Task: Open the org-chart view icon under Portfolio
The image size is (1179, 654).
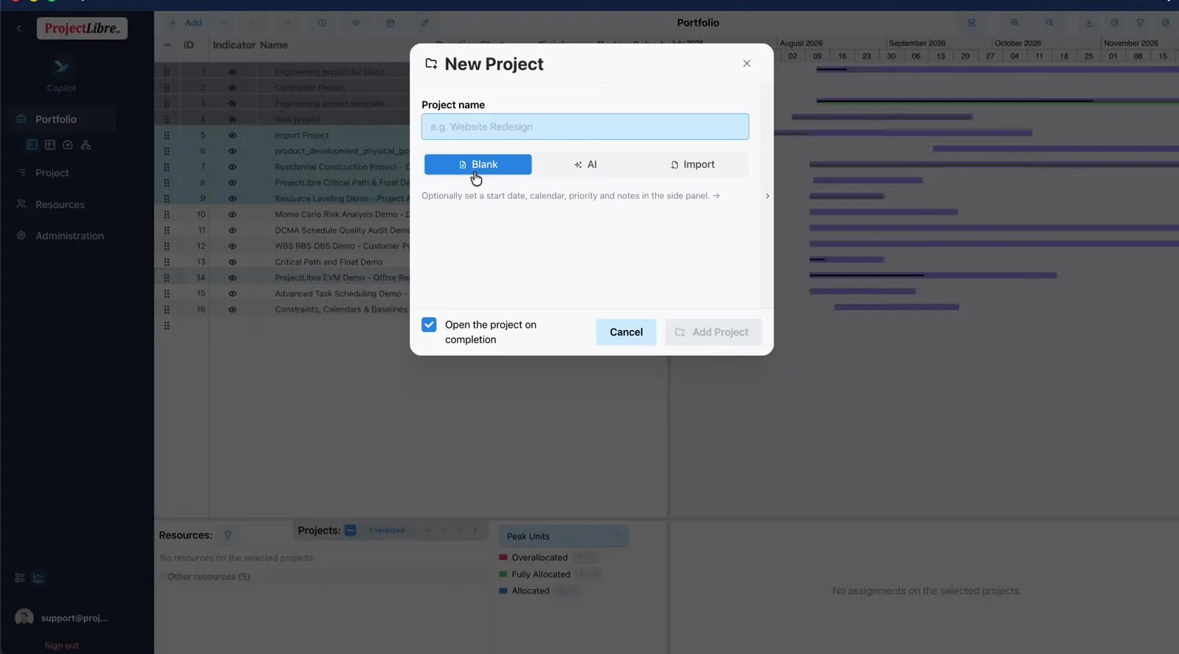Action: [x=85, y=145]
